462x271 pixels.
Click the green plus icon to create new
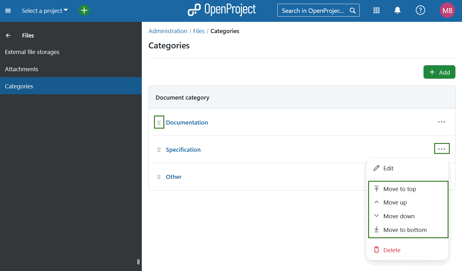(x=84, y=10)
